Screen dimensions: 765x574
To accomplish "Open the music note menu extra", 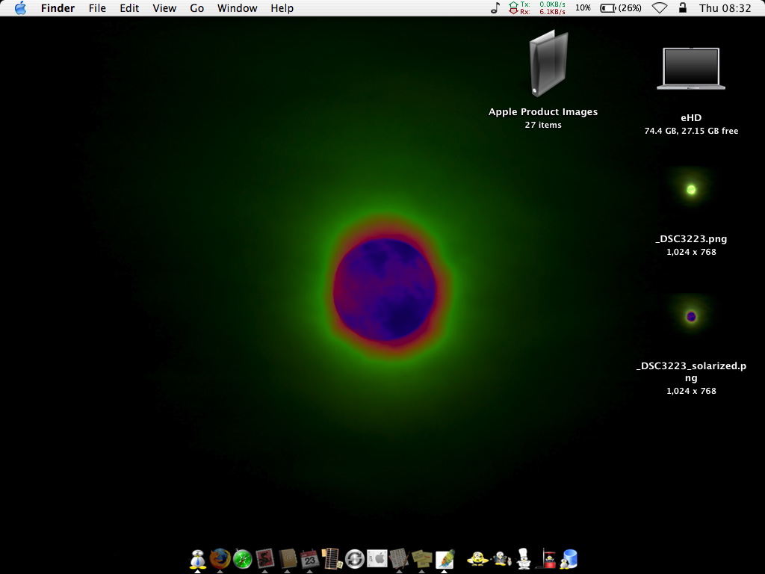I will click(x=495, y=8).
